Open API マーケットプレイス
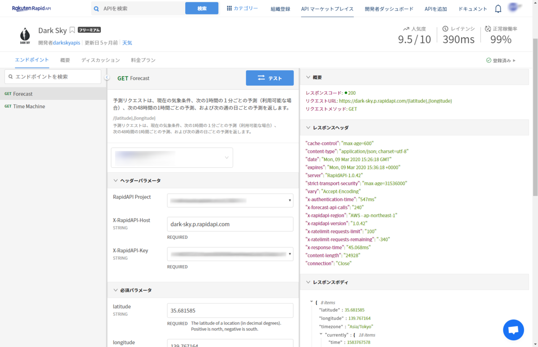 (327, 9)
